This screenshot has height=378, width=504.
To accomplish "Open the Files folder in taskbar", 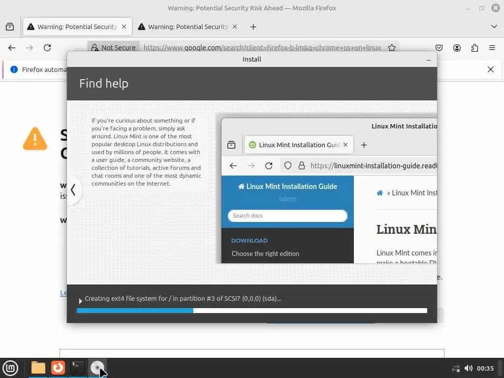I will click(38, 368).
